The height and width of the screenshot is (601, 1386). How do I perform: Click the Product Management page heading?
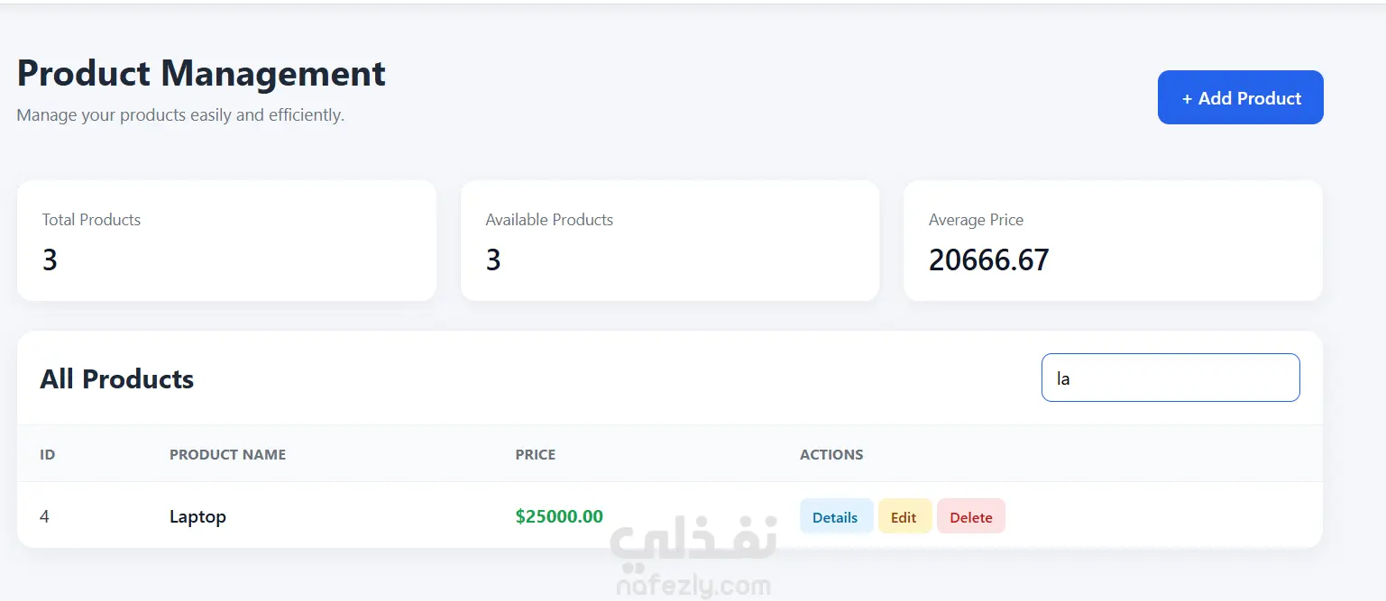[201, 73]
